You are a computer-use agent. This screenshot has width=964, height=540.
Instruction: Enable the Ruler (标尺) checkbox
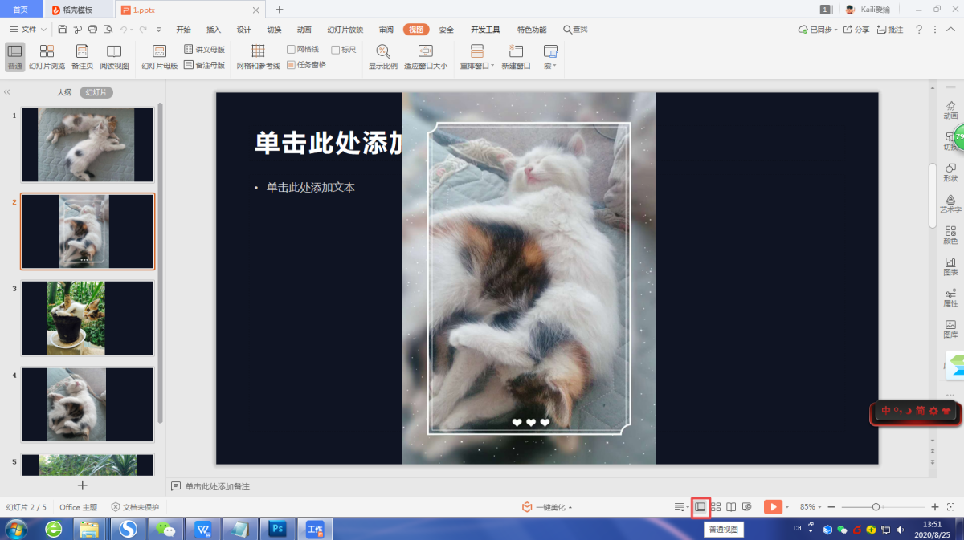(x=336, y=50)
